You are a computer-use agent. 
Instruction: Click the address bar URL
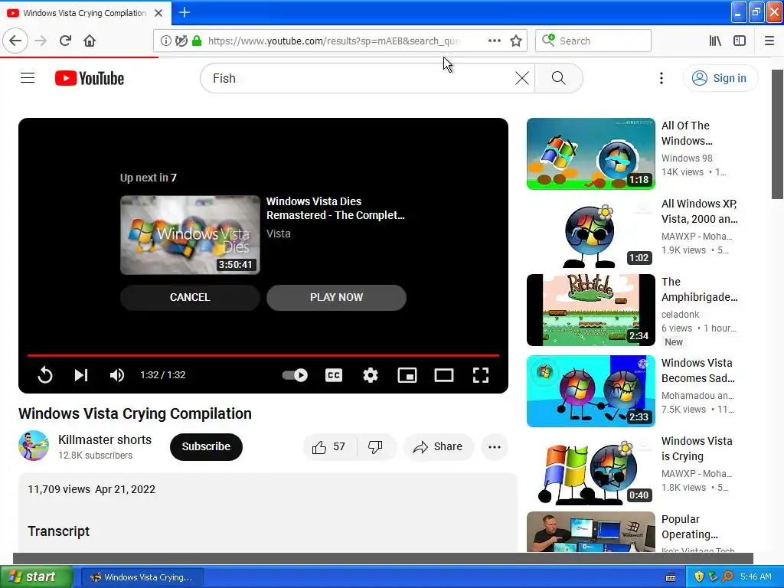334,41
